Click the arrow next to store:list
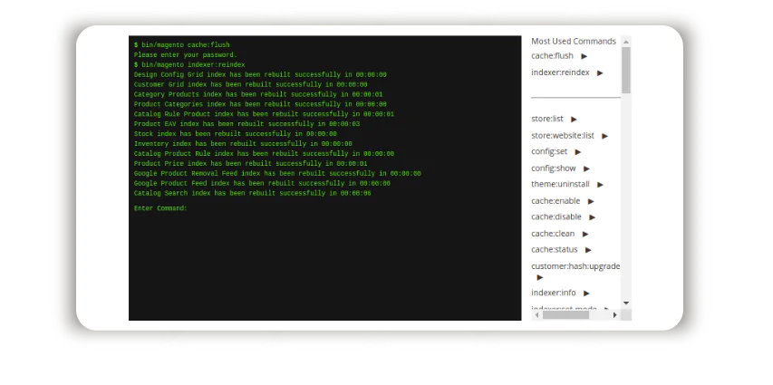773x385 pixels. (x=574, y=120)
